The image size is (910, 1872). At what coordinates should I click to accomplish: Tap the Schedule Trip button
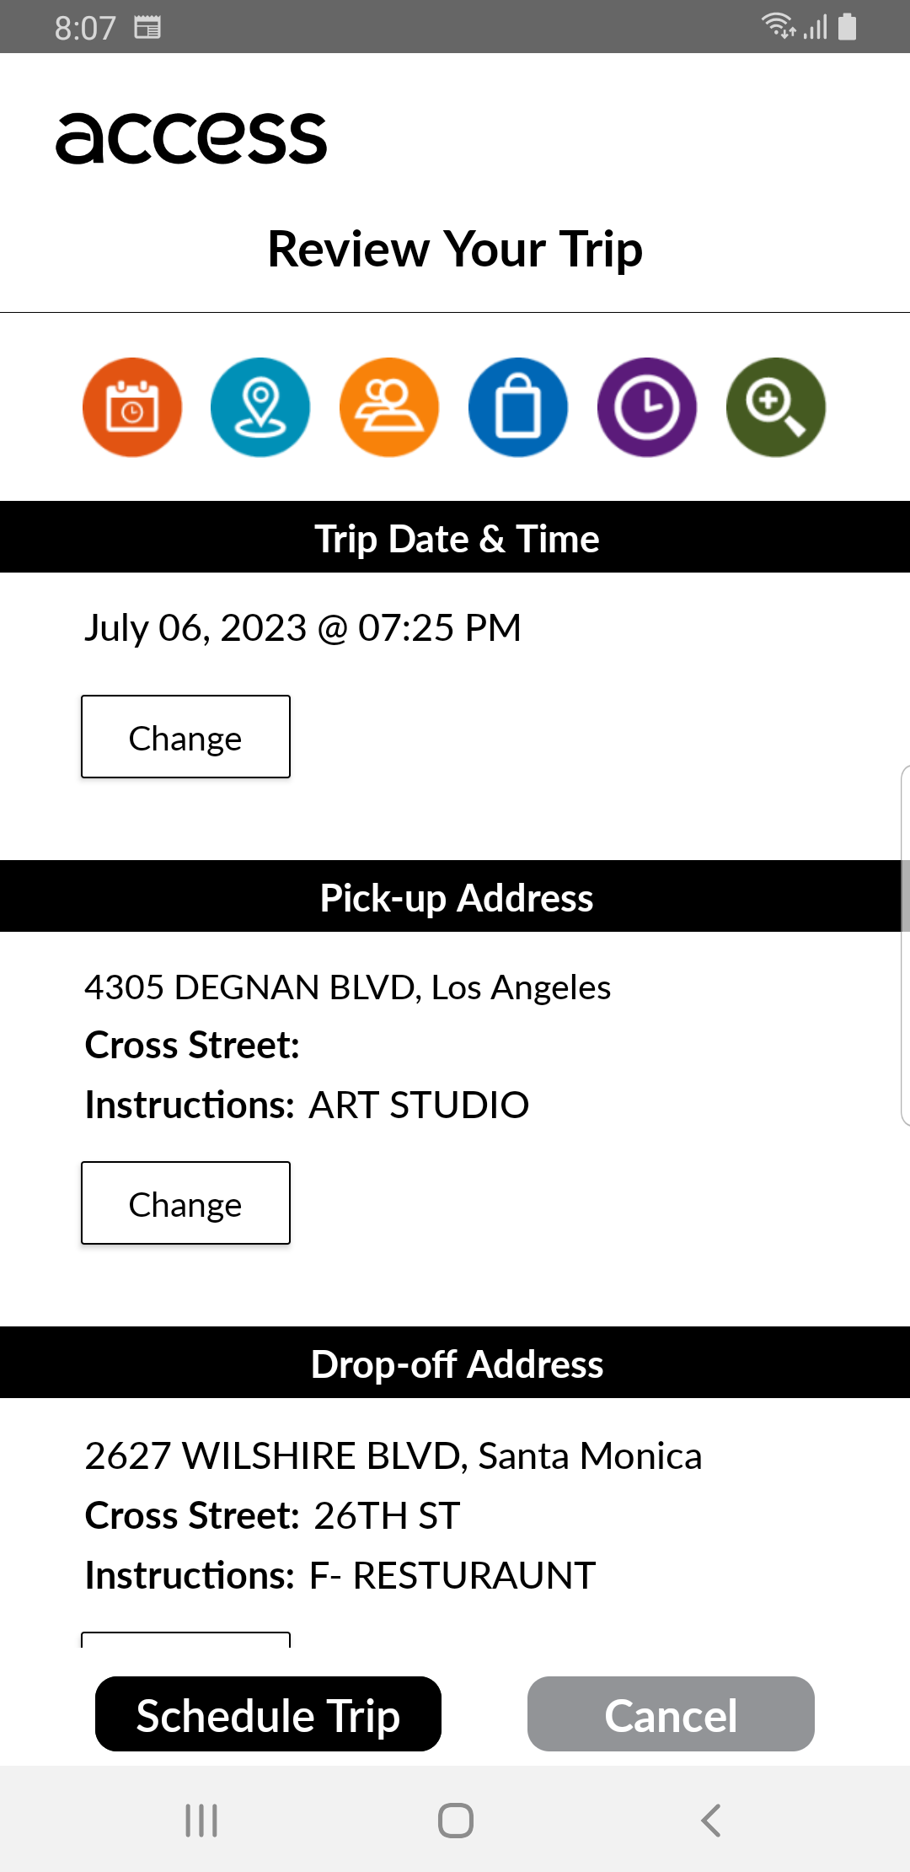268,1713
